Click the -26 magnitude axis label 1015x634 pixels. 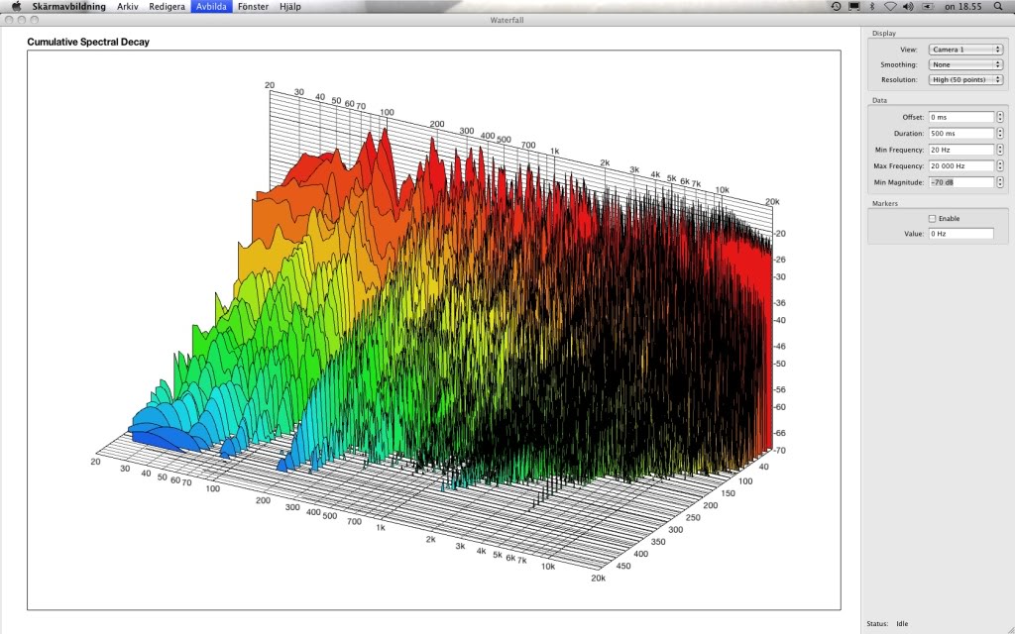pos(779,260)
